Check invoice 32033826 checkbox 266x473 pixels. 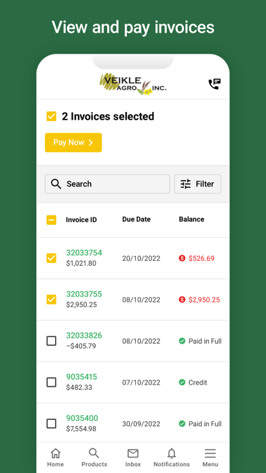point(51,341)
